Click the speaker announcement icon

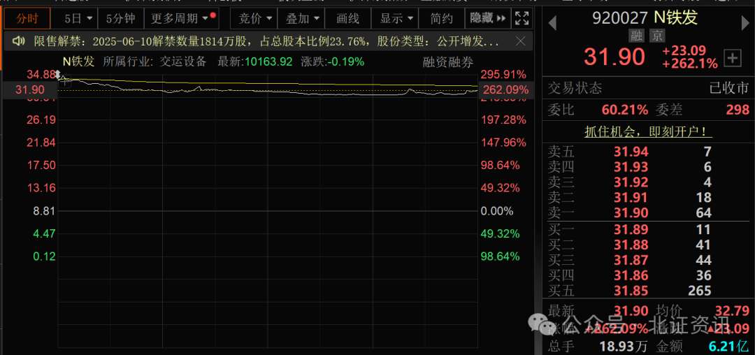coord(19,41)
